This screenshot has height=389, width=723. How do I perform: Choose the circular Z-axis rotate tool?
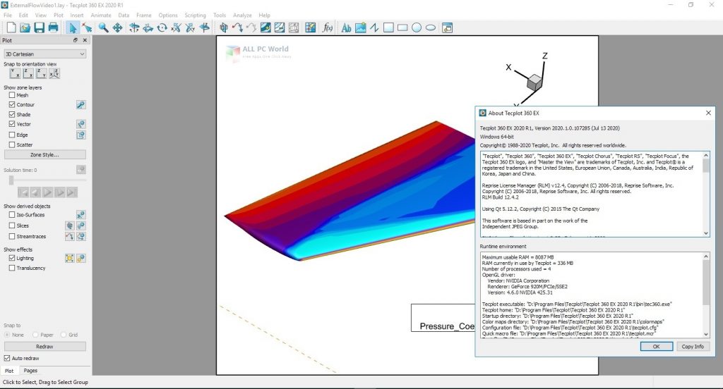[162, 27]
